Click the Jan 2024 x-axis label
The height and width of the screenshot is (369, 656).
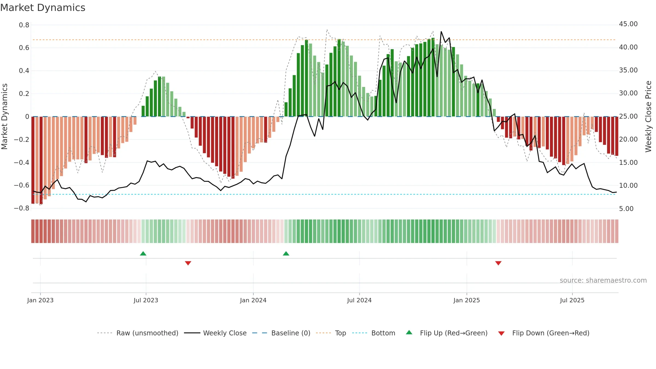pyautogui.click(x=253, y=300)
